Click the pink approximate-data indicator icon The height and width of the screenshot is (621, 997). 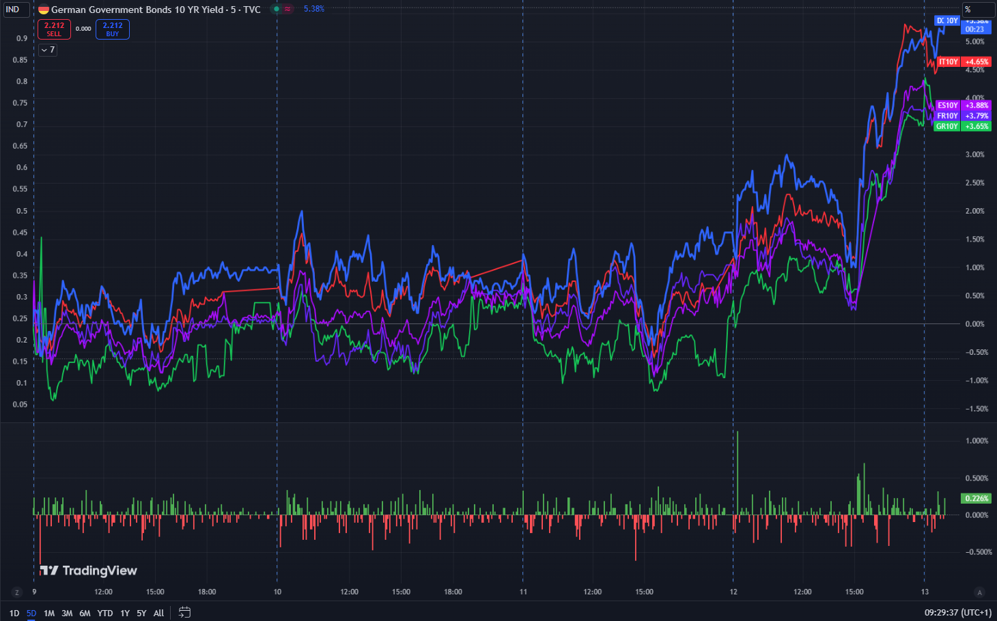point(288,9)
